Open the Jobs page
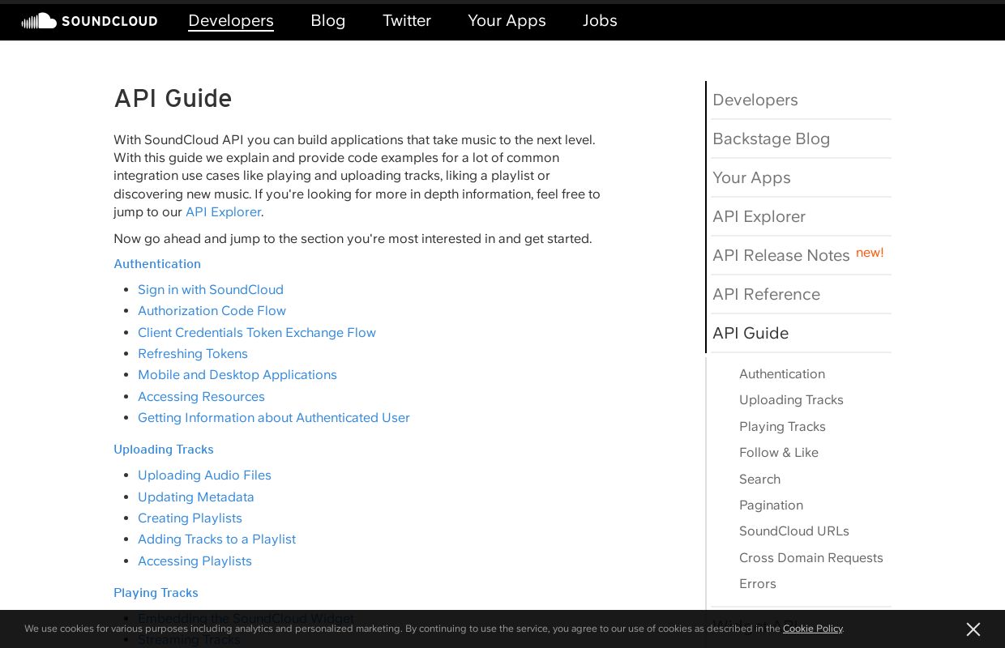1005x648 pixels. pos(600,21)
